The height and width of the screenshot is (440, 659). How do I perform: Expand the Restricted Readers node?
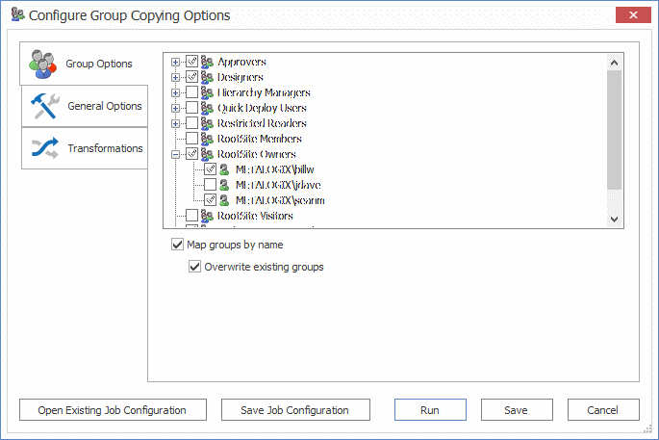(175, 124)
